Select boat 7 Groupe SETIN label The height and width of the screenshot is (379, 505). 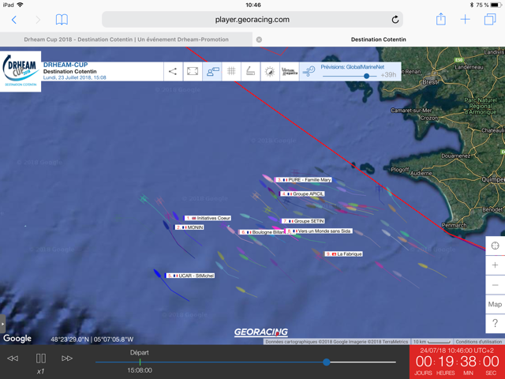coord(303,221)
